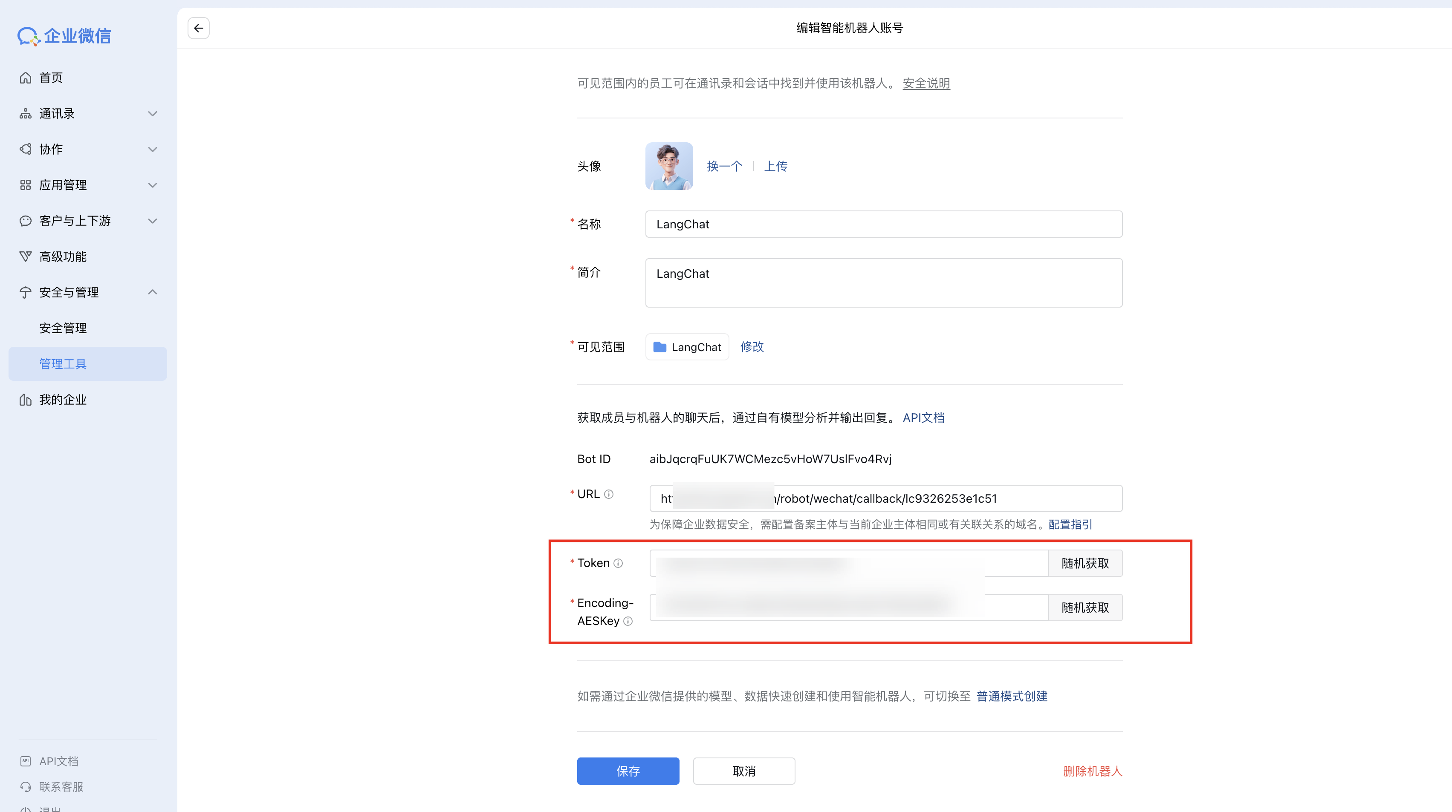Click the 删除机器人 link
This screenshot has width=1452, height=812.
pyautogui.click(x=1092, y=771)
